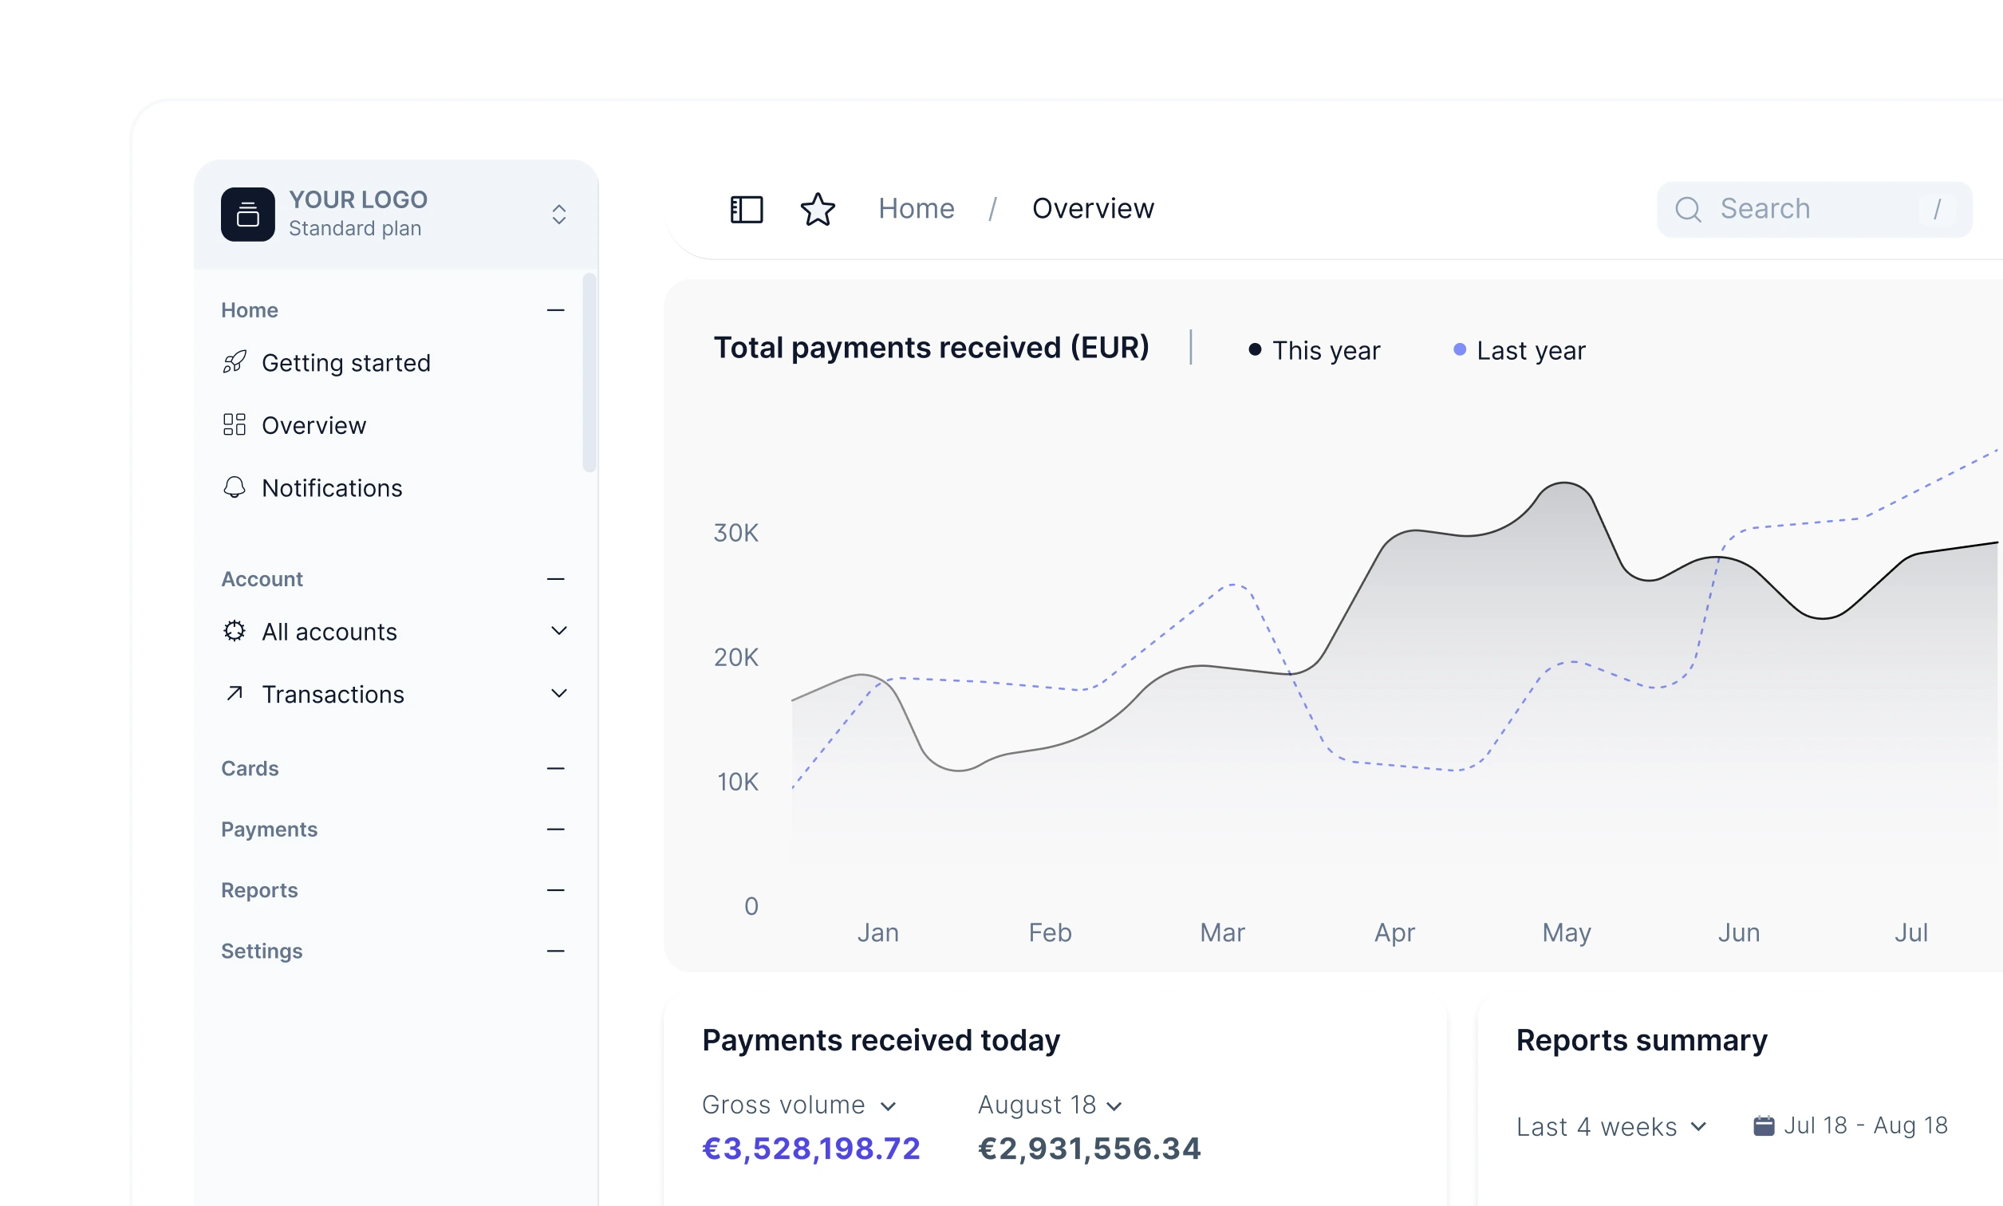This screenshot has width=2003, height=1206.
Task: Expand the All accounts submenu
Action: pyautogui.click(x=559, y=632)
